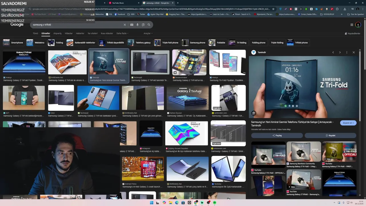Go to the Google logo homepage

click(x=17, y=25)
